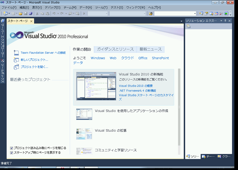Click the Connect to Team Foundation Server icon
This screenshot has height=170, width=238.
coord(16,53)
